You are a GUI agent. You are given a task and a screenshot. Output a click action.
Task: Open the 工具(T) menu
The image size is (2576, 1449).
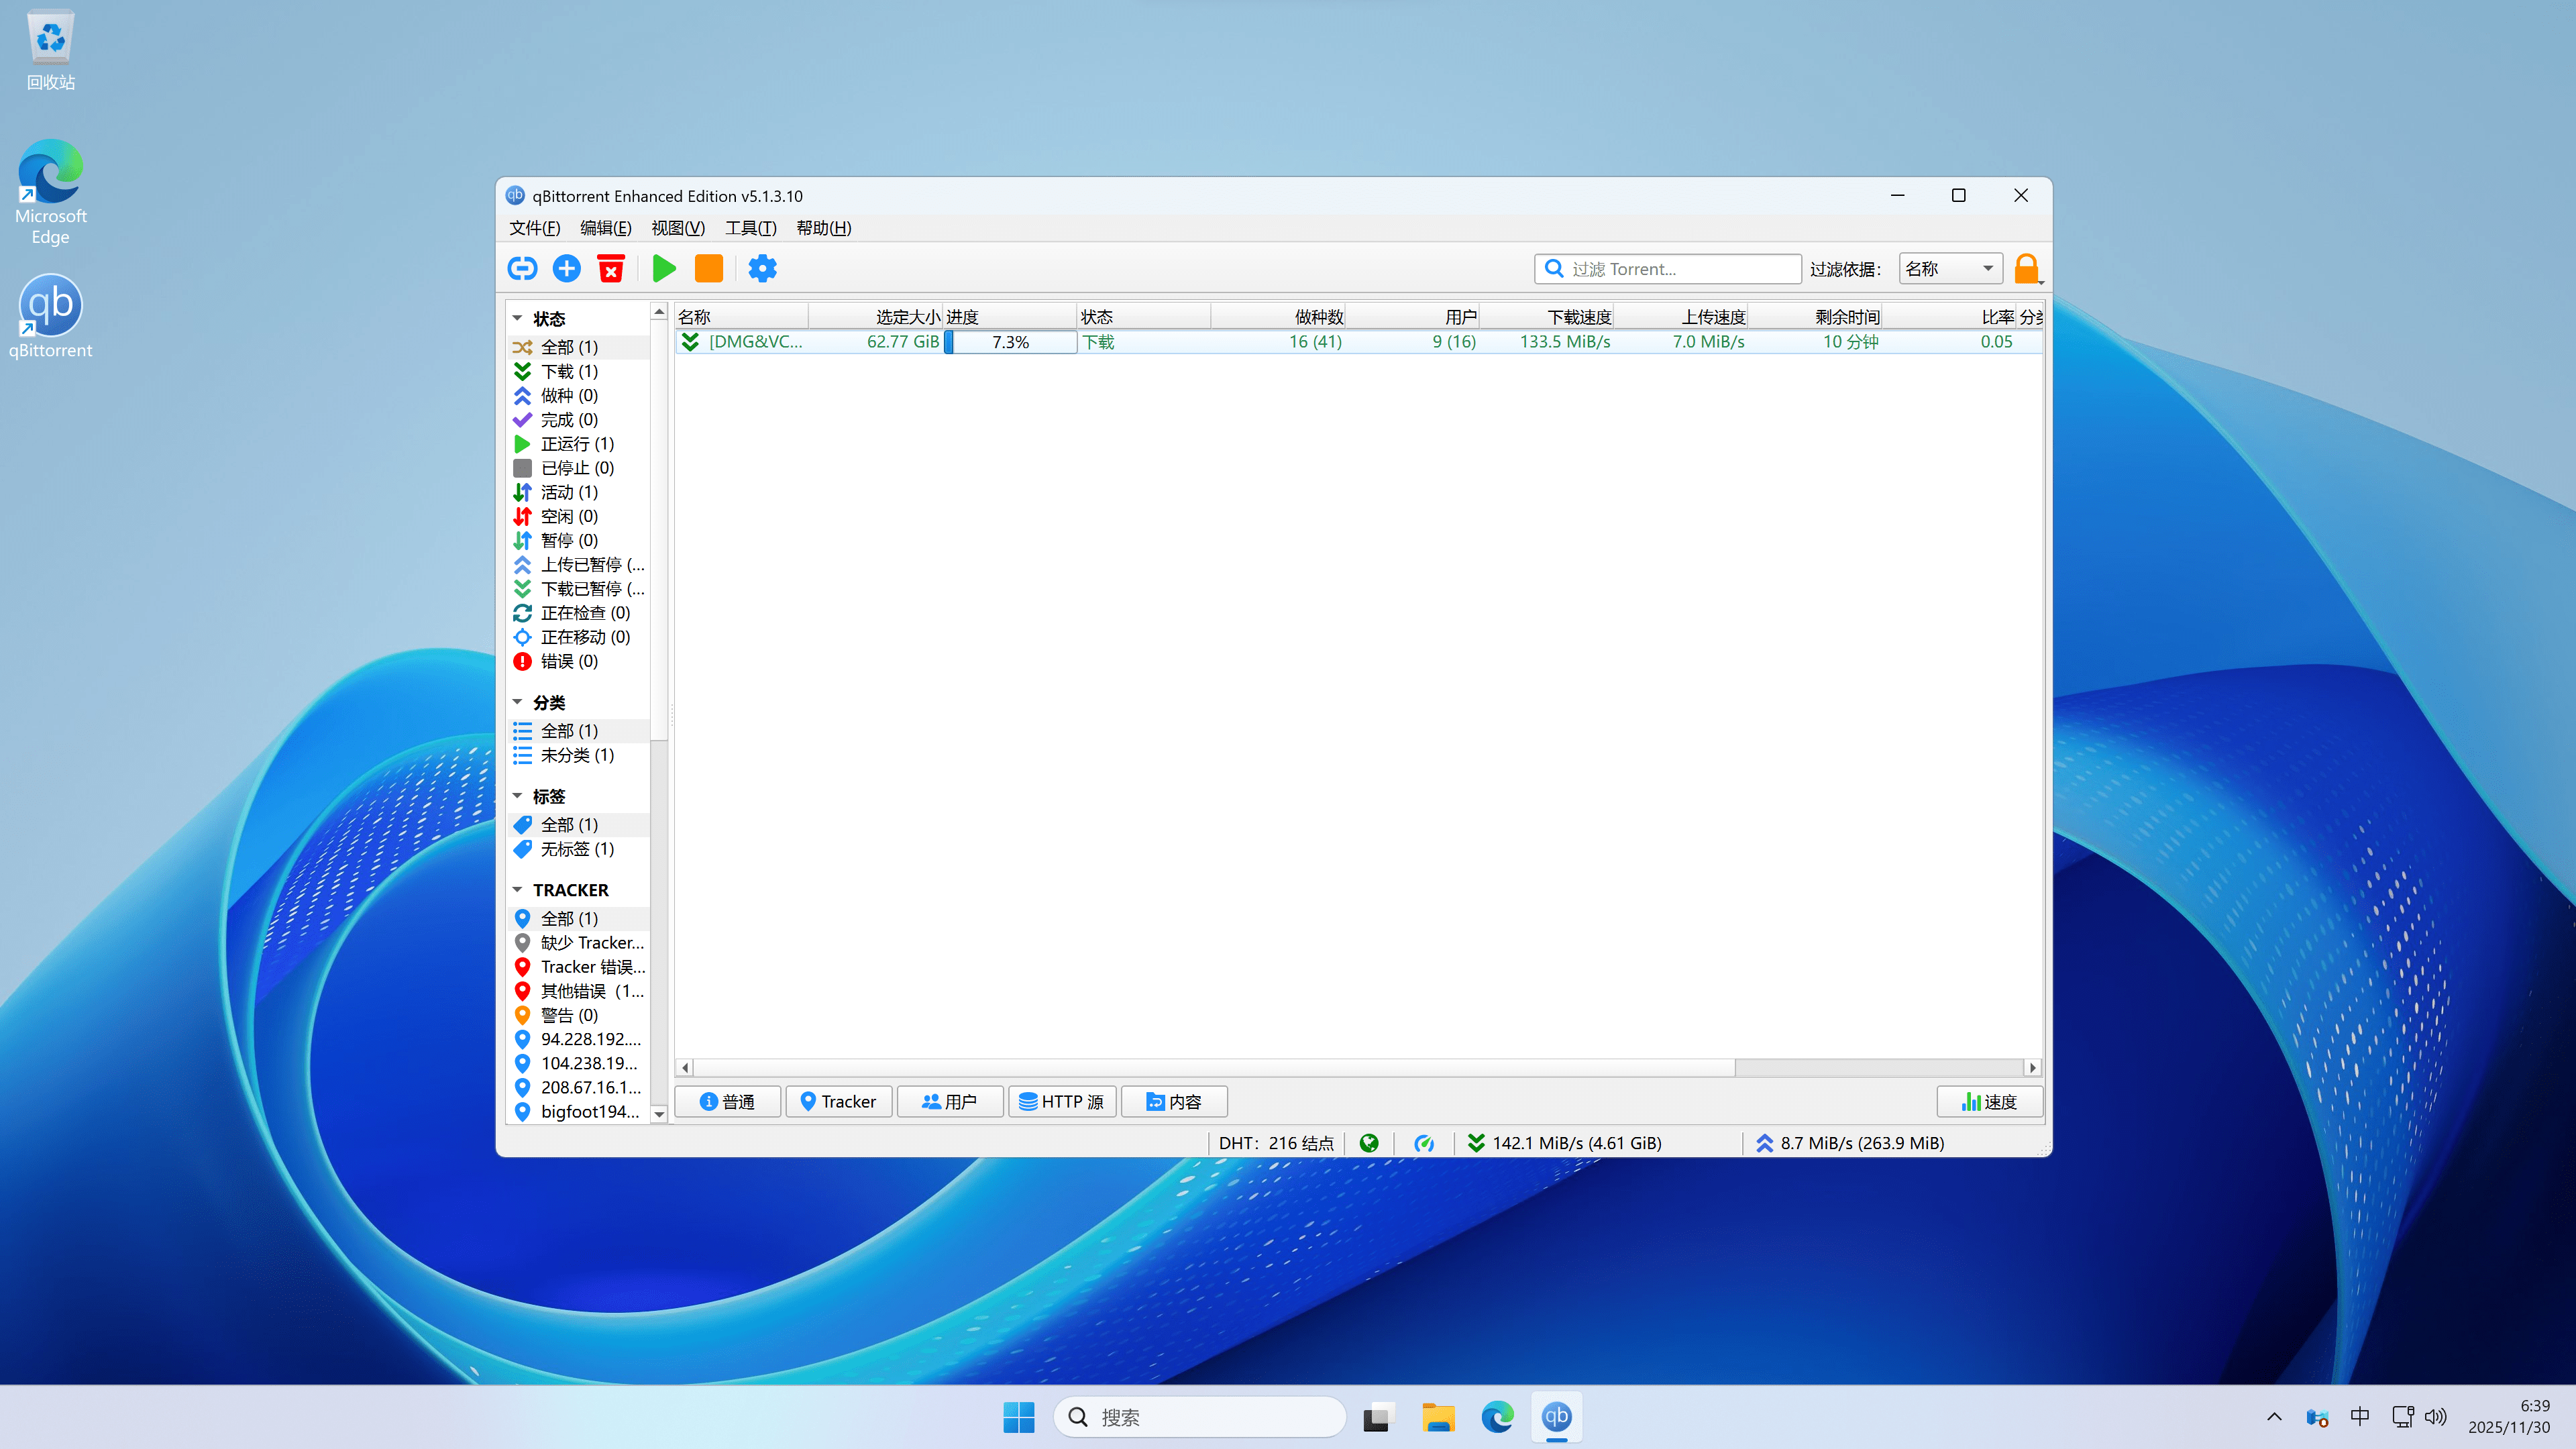(750, 228)
